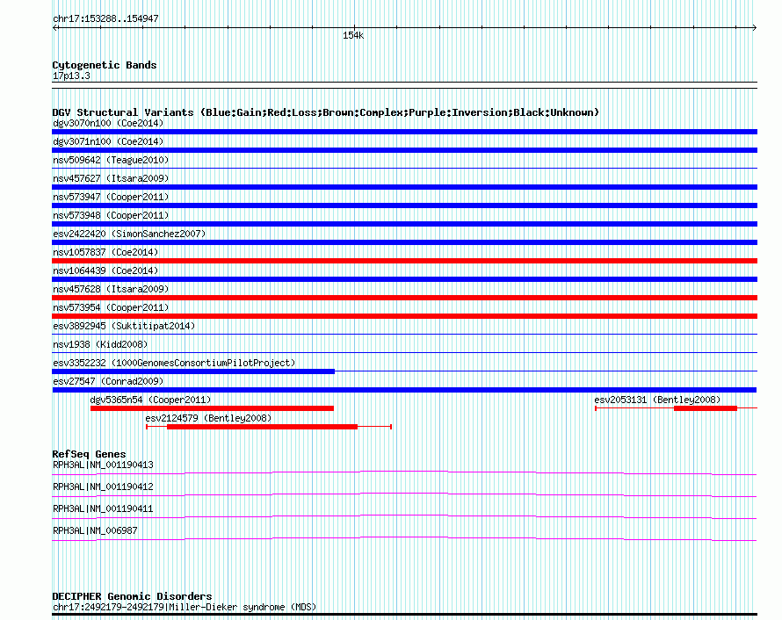This screenshot has height=620, width=782.
Task: Open esv2053131 (Bentley2008) variant label
Action: coord(657,400)
